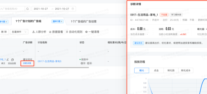Click the 保 status badge
The width and height of the screenshot is (207, 94).
pos(89,63)
